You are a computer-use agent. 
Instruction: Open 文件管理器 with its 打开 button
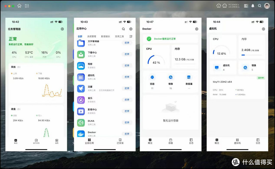tap(127, 43)
